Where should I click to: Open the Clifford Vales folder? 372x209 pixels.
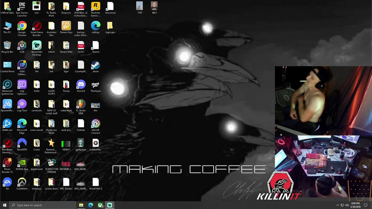(7, 8)
